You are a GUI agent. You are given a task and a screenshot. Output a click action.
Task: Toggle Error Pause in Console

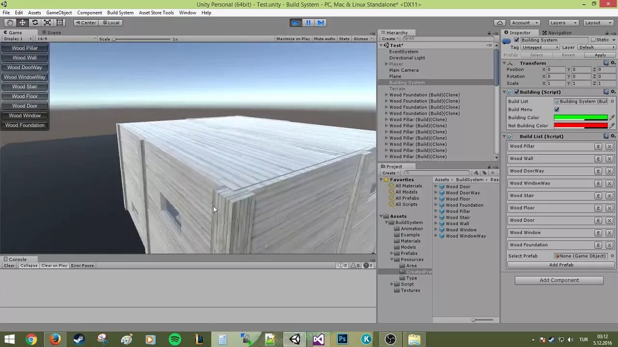point(83,266)
